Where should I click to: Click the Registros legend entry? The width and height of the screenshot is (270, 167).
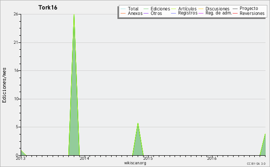click(x=184, y=13)
